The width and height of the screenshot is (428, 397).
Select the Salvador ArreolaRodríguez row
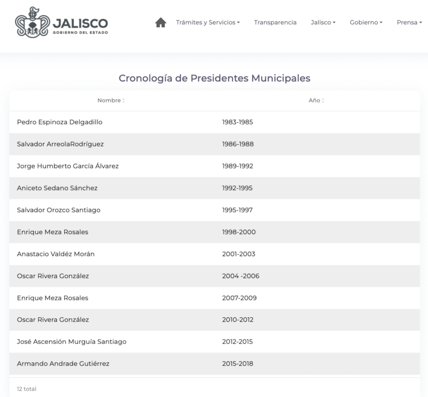tap(60, 144)
